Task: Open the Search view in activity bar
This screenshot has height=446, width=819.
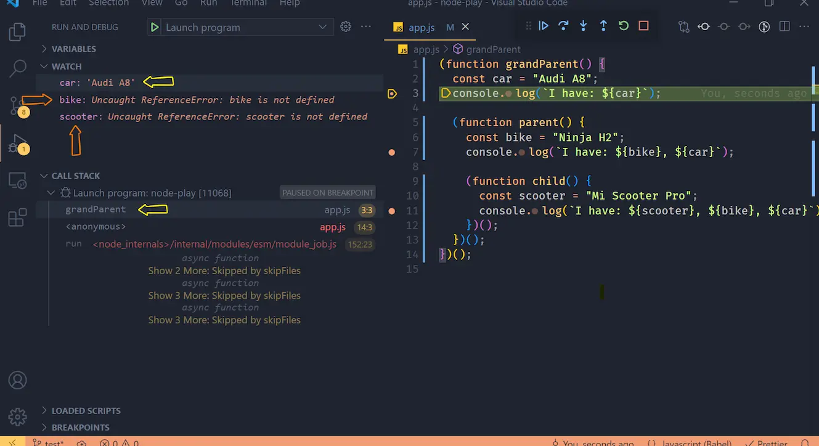Action: 17,68
